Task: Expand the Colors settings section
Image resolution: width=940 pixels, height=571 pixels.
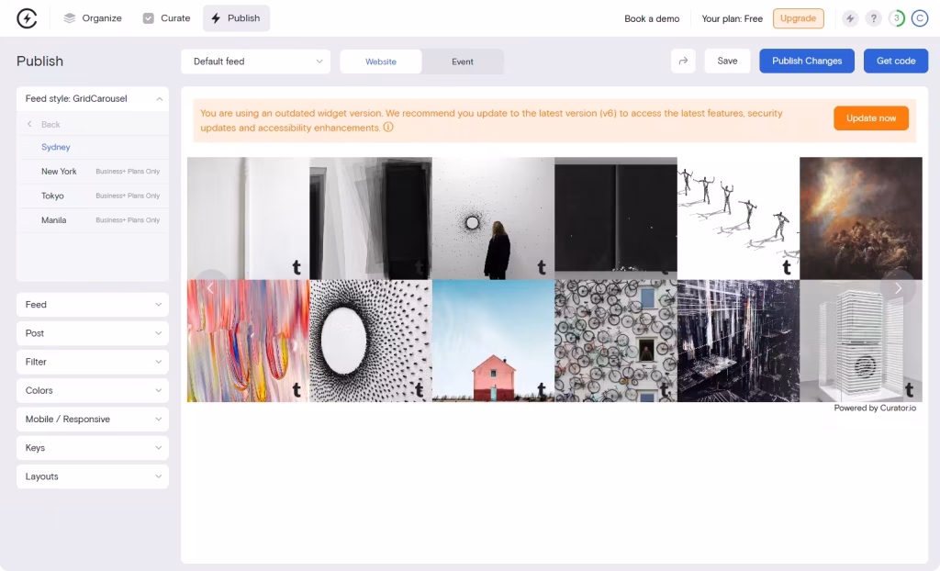Action: click(x=93, y=390)
